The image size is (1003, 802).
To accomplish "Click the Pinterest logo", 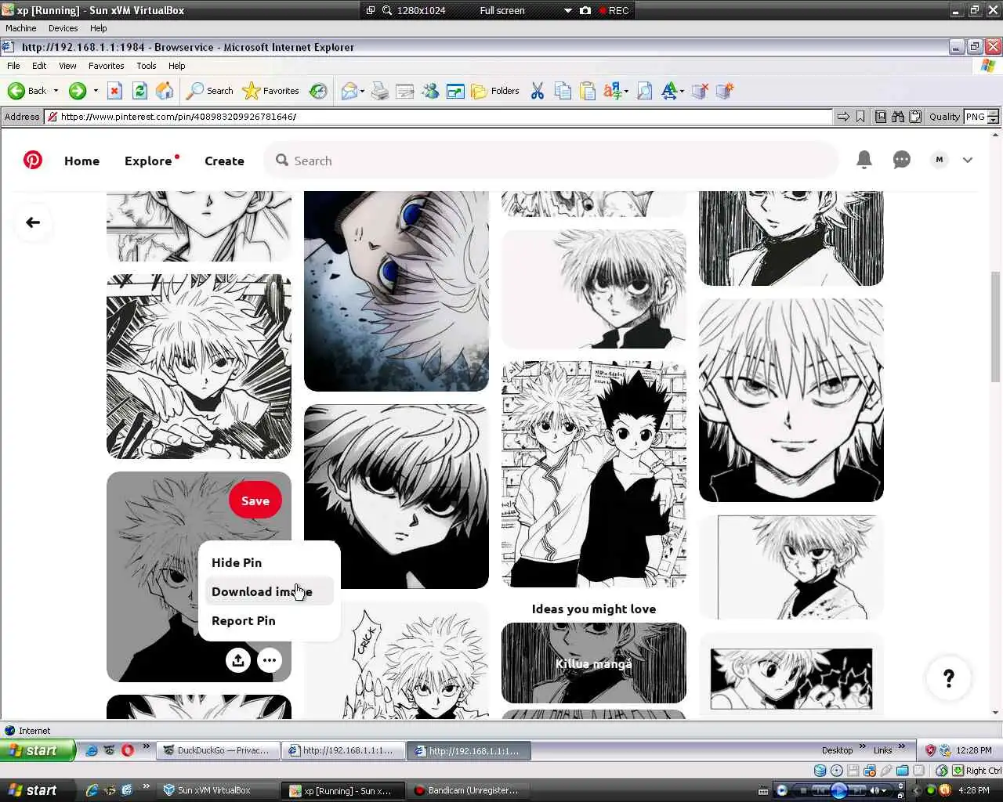I will [33, 161].
